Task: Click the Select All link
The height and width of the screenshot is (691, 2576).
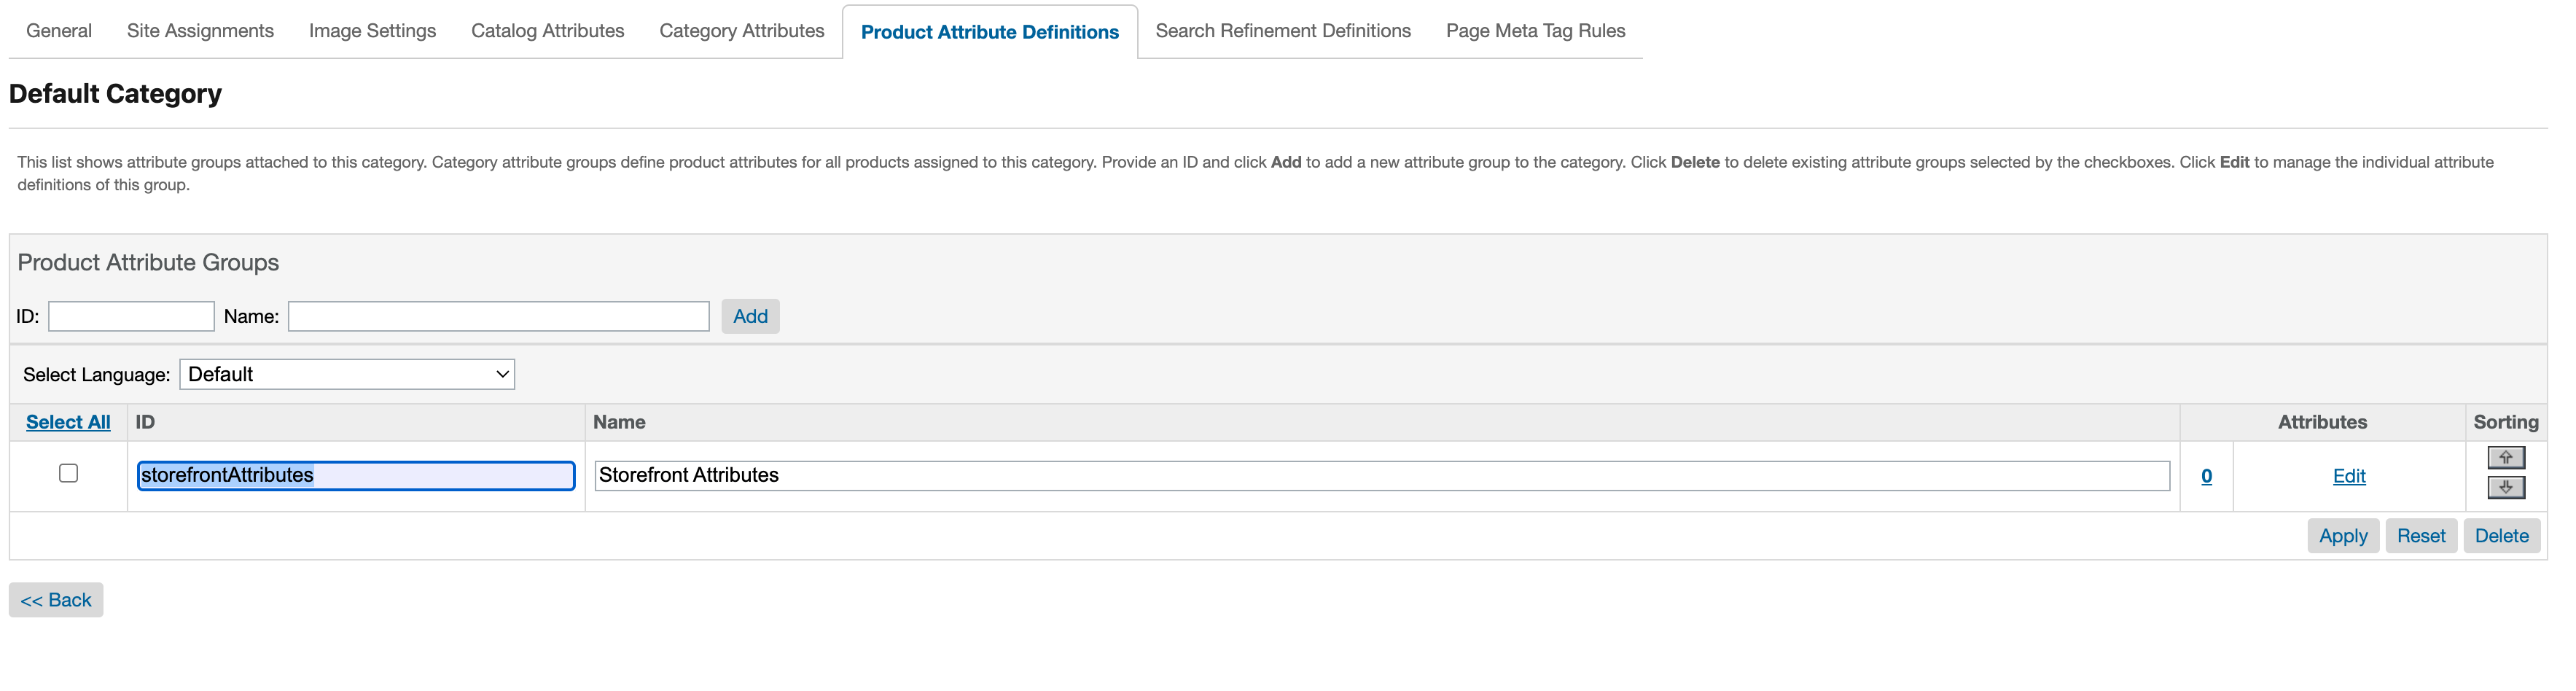Action: [68, 423]
